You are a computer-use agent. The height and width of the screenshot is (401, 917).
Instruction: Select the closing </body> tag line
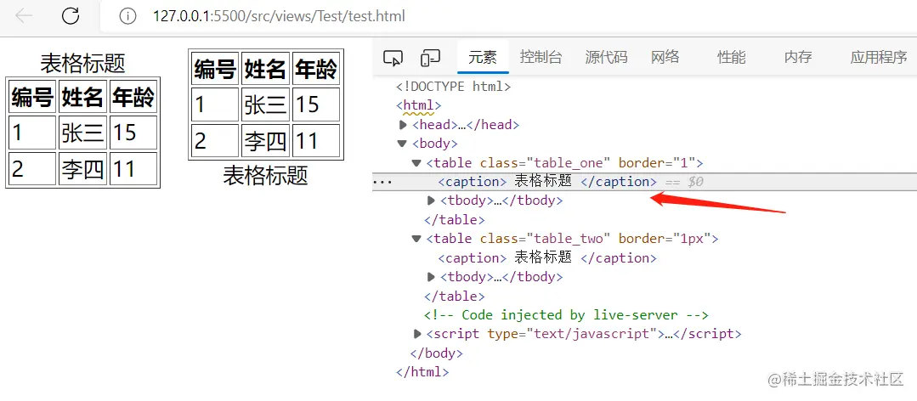click(x=436, y=353)
